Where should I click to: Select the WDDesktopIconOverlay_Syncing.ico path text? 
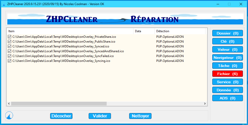(x=61, y=61)
